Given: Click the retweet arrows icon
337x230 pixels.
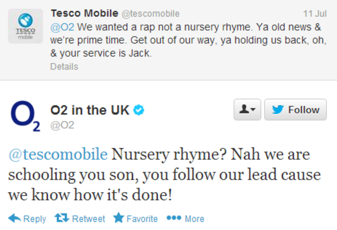Looking at the screenshot, I should pyautogui.click(x=62, y=218).
